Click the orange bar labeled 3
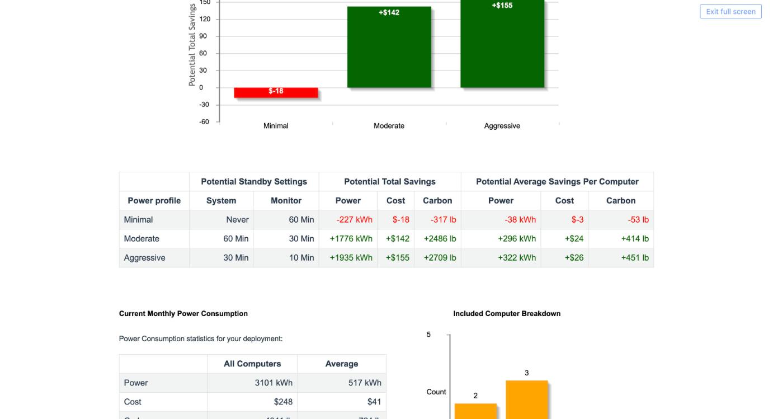The width and height of the screenshot is (773, 419). click(x=527, y=399)
